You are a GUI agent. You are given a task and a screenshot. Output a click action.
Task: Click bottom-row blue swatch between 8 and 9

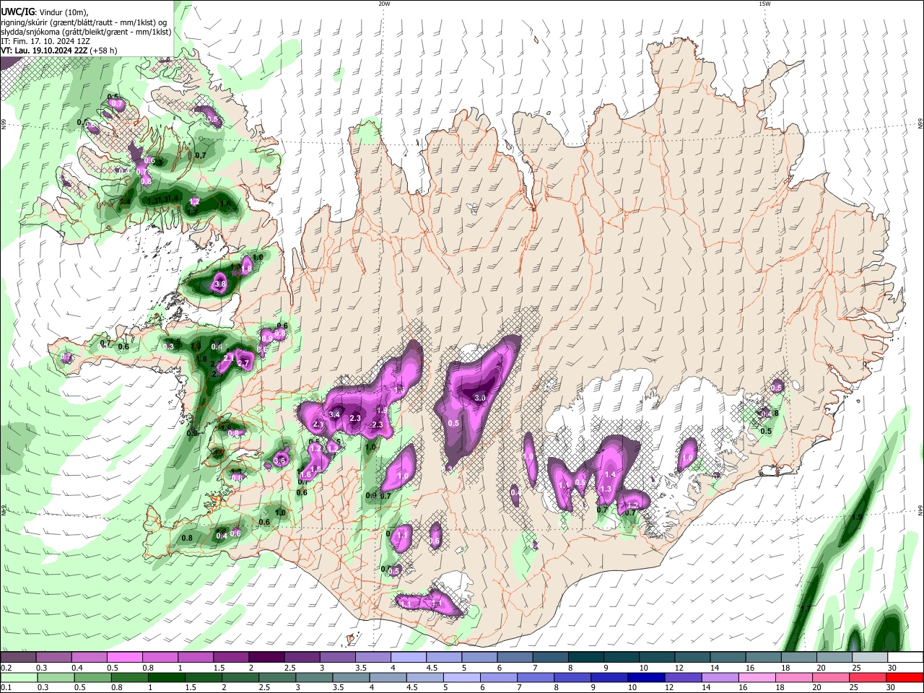point(572,677)
